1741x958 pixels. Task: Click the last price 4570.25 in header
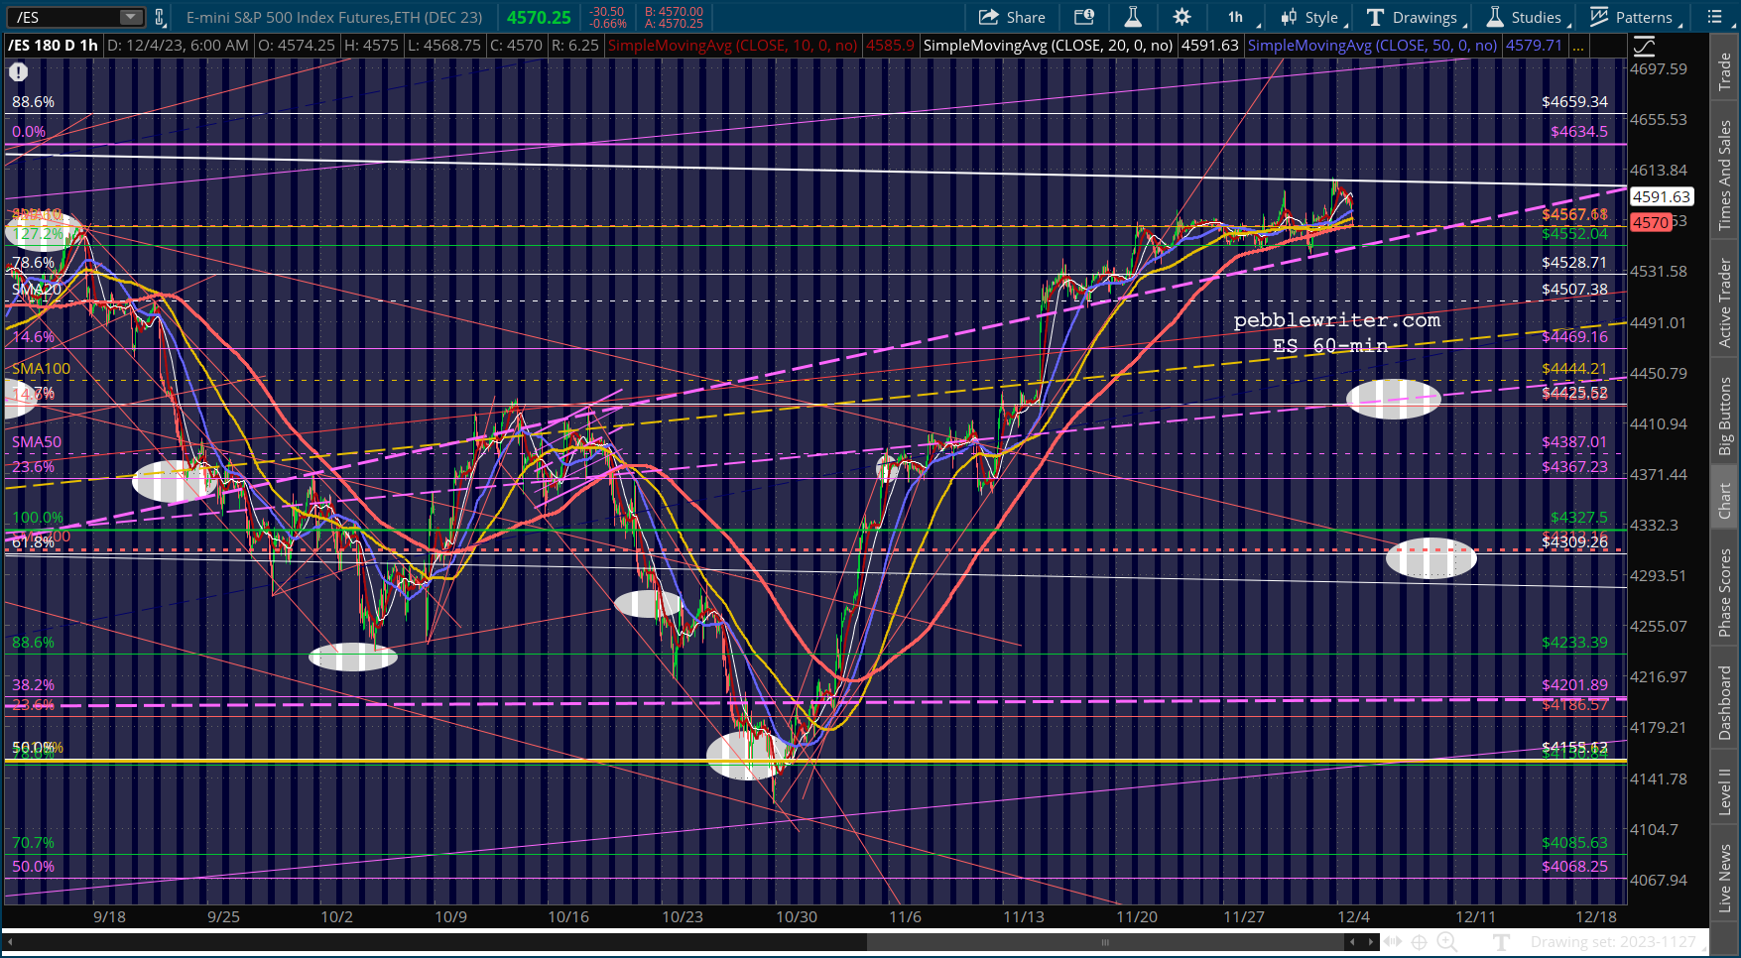(x=539, y=17)
